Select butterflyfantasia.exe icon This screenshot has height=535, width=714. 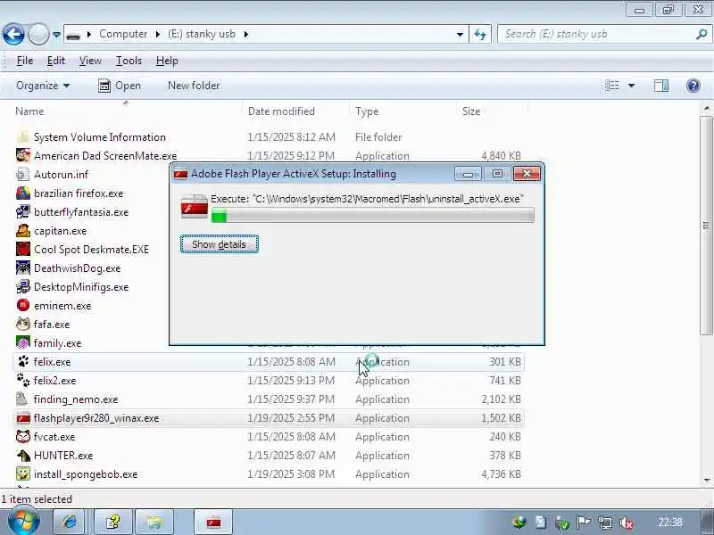click(23, 212)
